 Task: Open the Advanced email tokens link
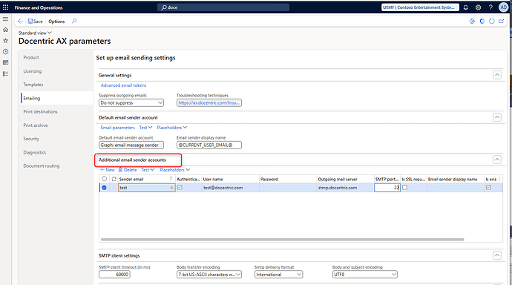(123, 85)
